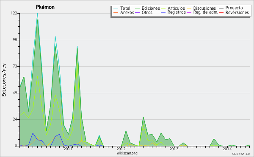Image resolution: width=254 pixels, height=157 pixels.
Task: Select the 'Registros' legend label
Action: point(177,12)
